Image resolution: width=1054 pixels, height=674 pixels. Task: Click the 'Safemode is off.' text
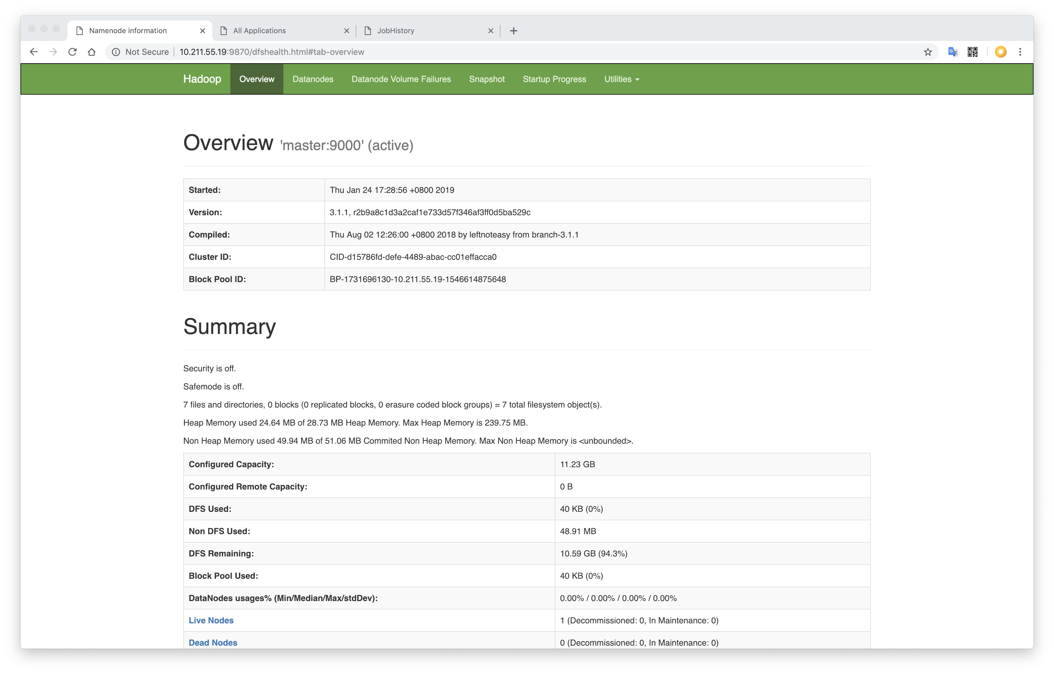(213, 386)
